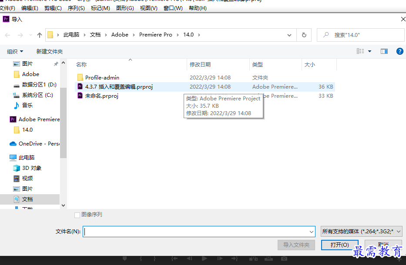
Task: Click export frame camera icon in Premiere
Action: point(284,258)
